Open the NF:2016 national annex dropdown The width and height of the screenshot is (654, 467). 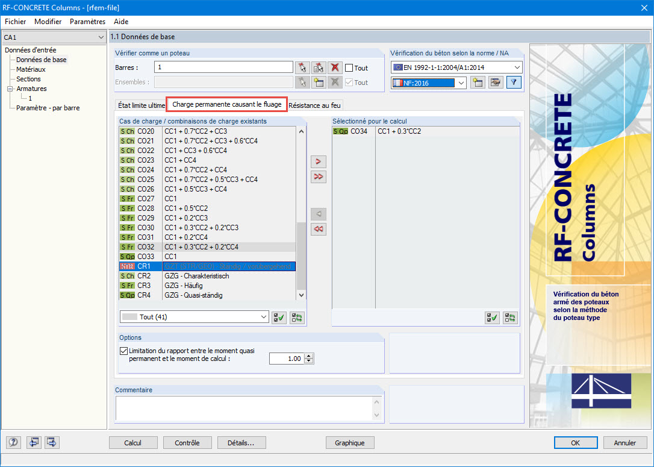(461, 83)
